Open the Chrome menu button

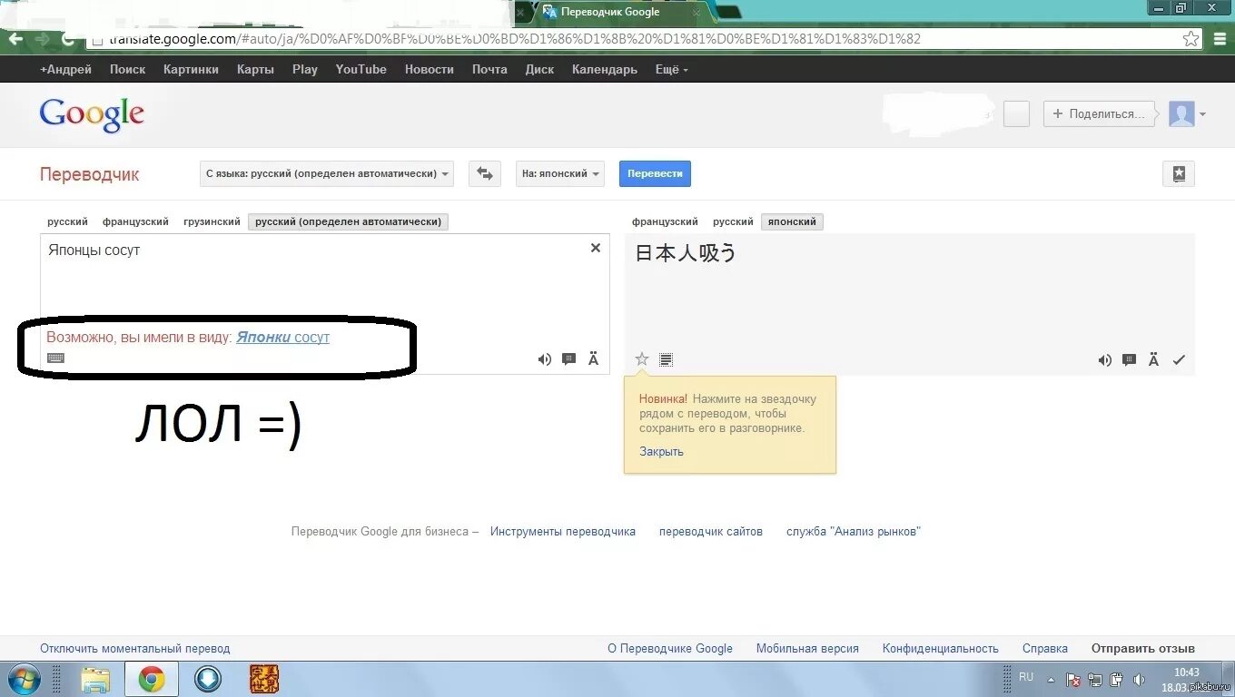1220,39
